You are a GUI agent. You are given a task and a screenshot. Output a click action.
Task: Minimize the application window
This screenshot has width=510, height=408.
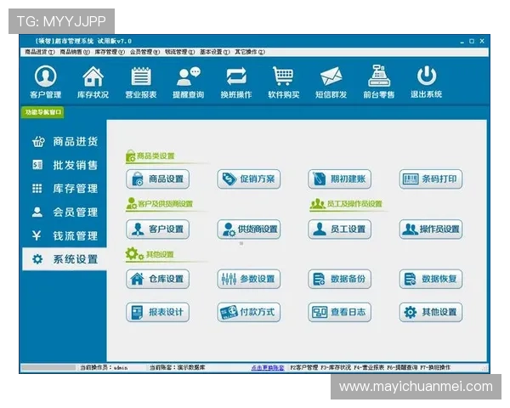462,42
